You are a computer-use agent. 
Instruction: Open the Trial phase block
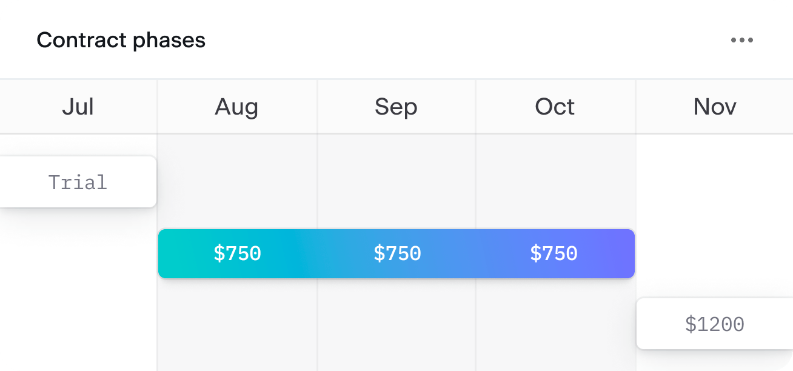tap(78, 182)
